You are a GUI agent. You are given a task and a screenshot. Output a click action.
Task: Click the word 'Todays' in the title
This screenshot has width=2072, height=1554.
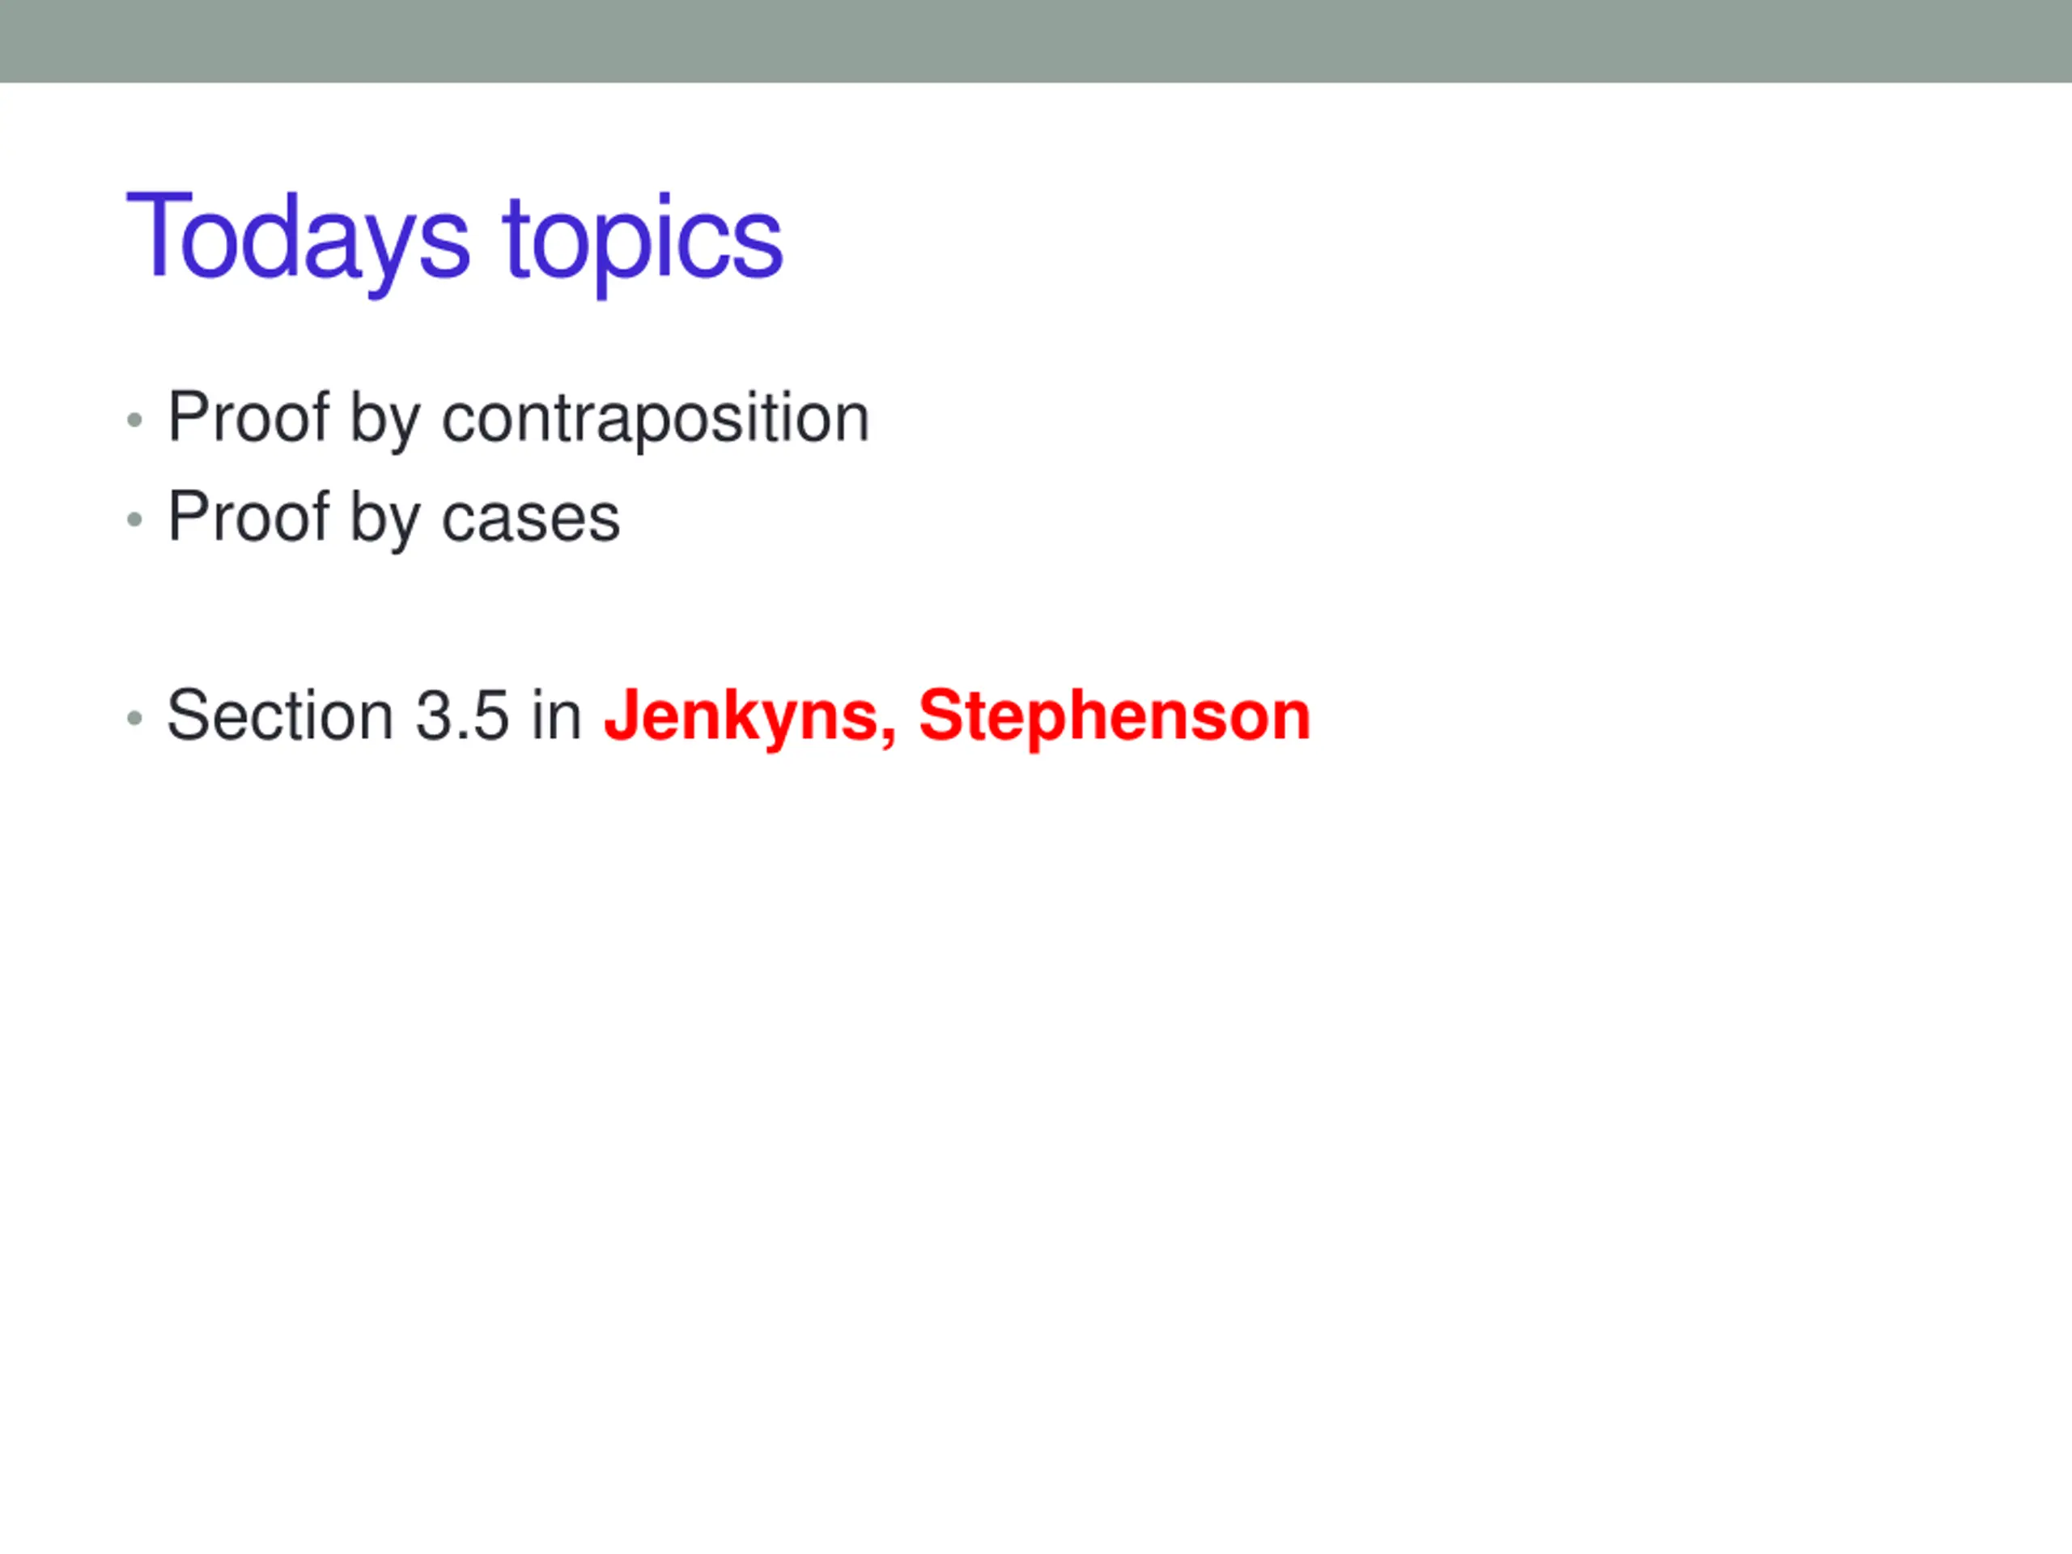(x=298, y=242)
